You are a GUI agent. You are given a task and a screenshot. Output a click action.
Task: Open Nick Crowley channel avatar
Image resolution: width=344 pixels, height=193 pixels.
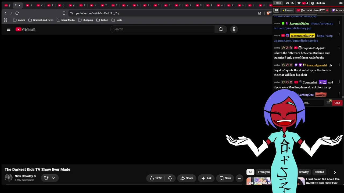tap(9, 178)
